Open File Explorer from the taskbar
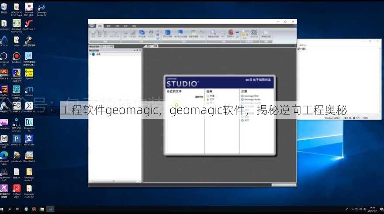Image resolution: width=384 pixels, height=214 pixels. click(42, 209)
